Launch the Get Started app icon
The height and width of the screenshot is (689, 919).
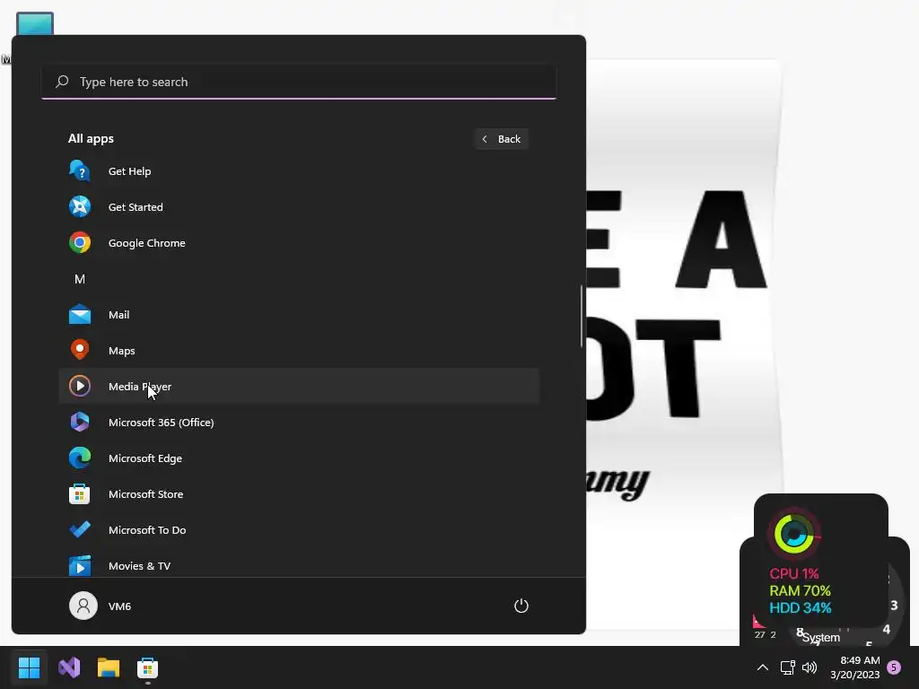coord(80,207)
